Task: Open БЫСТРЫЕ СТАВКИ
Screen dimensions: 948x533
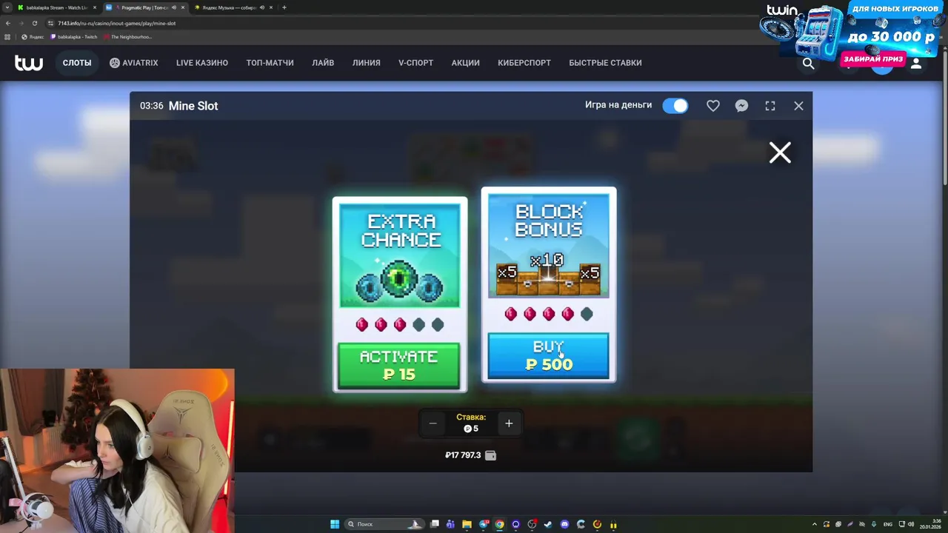Action: (x=605, y=63)
